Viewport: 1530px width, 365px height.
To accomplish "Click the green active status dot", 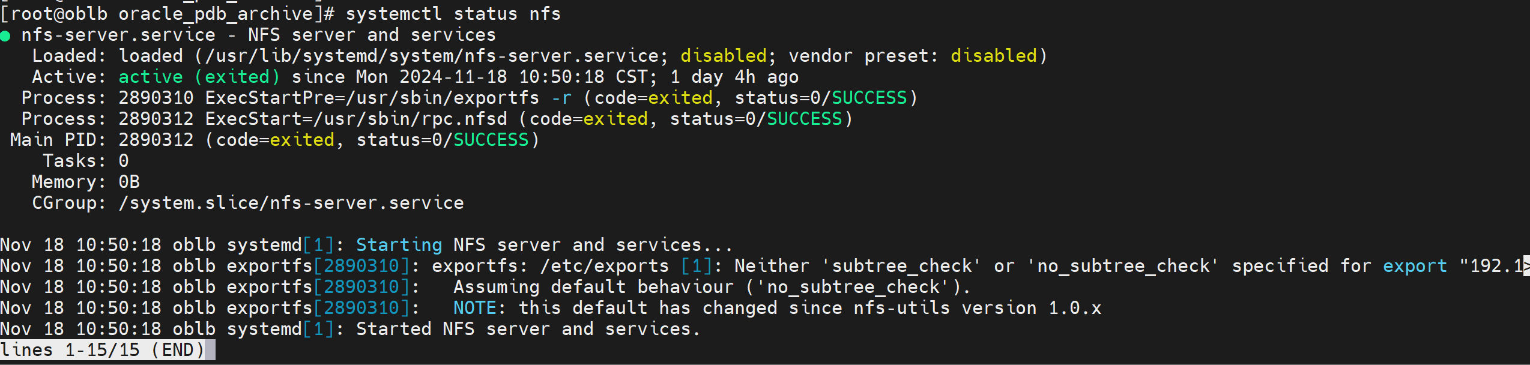I will pyautogui.click(x=5, y=37).
